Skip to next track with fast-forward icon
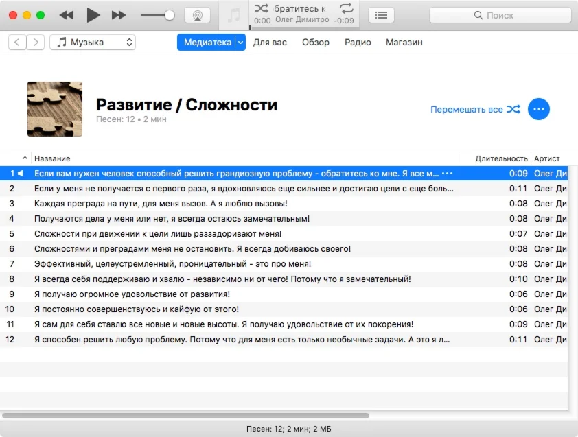This screenshot has height=437, width=578. pyautogui.click(x=119, y=15)
